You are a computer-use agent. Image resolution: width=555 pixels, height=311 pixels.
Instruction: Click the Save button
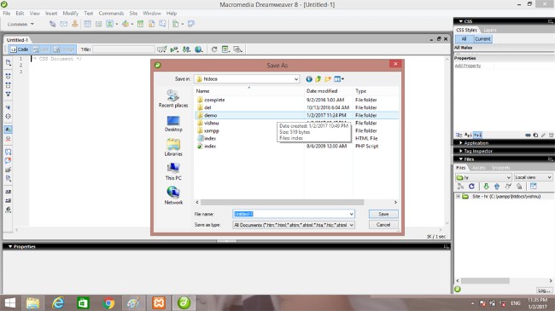(383, 214)
